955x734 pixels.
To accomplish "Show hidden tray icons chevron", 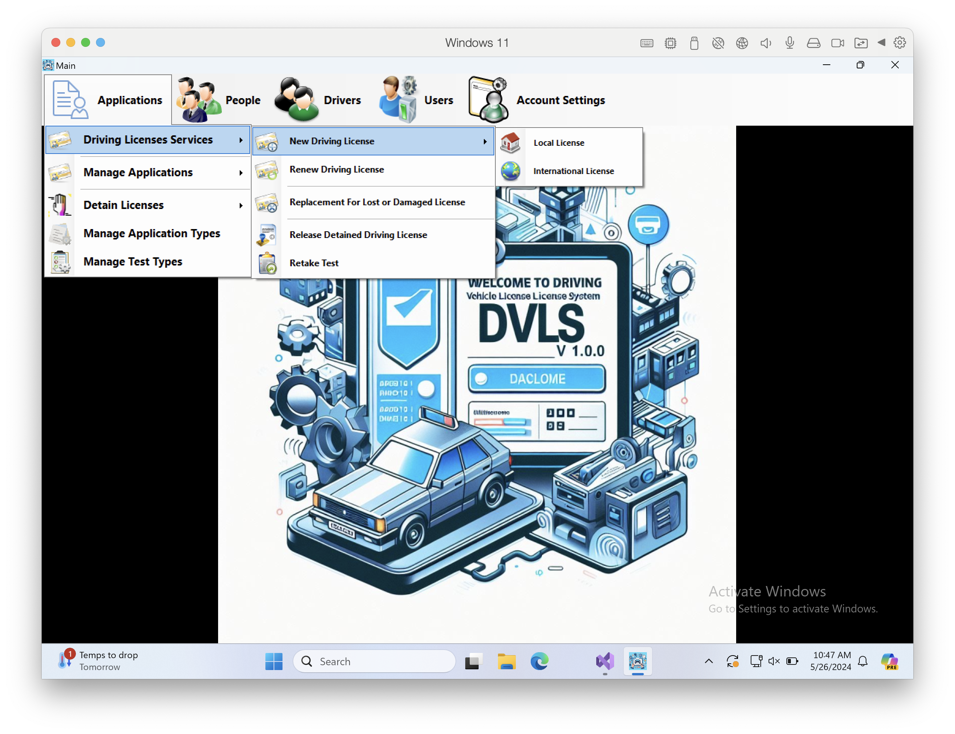I will pos(709,662).
